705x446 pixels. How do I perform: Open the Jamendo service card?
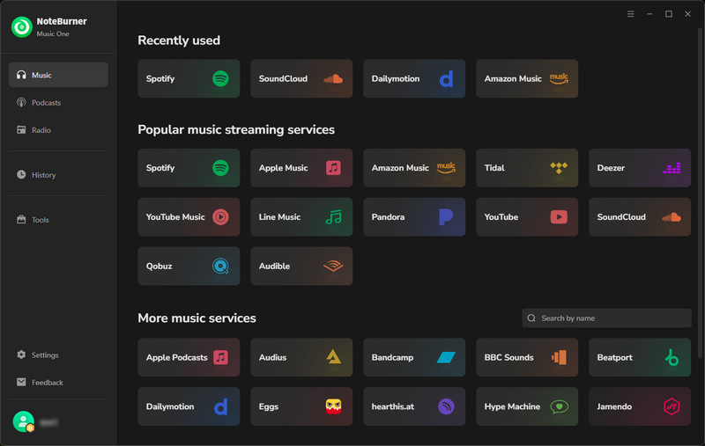[x=640, y=406]
